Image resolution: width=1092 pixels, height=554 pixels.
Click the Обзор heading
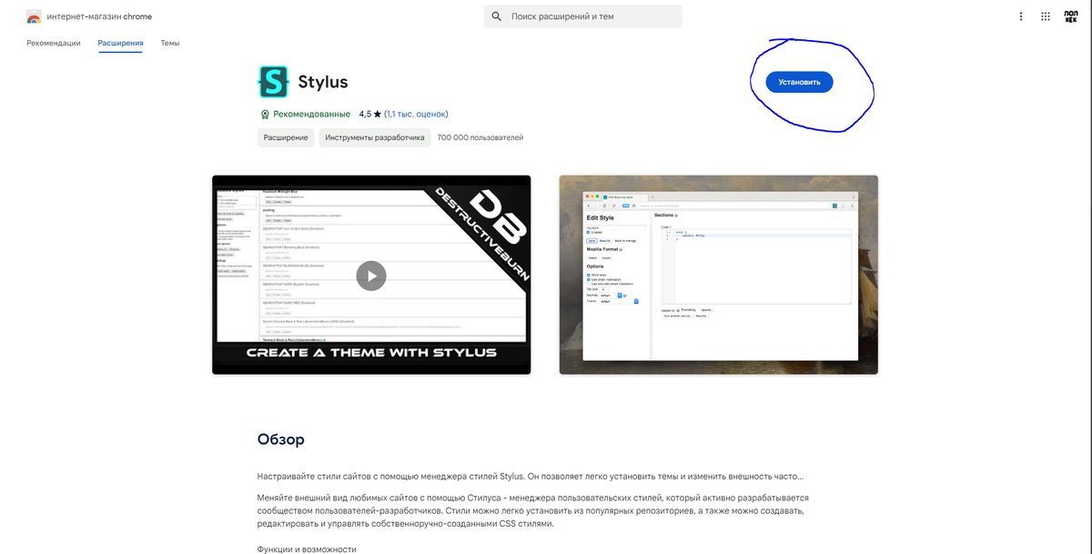(x=281, y=439)
